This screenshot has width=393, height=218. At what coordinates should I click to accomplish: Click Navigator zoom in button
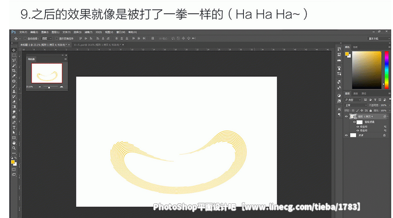click(62, 87)
